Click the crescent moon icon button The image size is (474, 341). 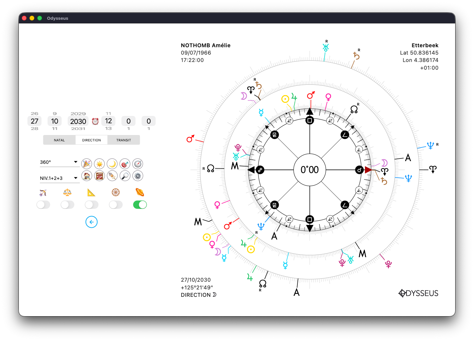coord(112,164)
